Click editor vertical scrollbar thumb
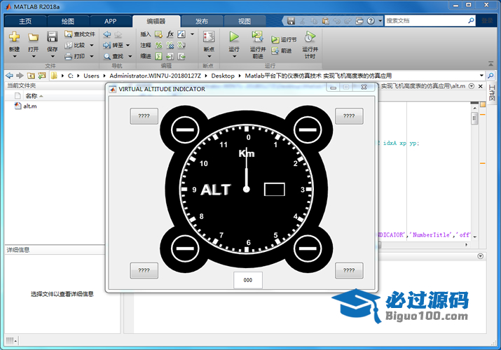The image size is (501, 350). pyautogui.click(x=474, y=119)
